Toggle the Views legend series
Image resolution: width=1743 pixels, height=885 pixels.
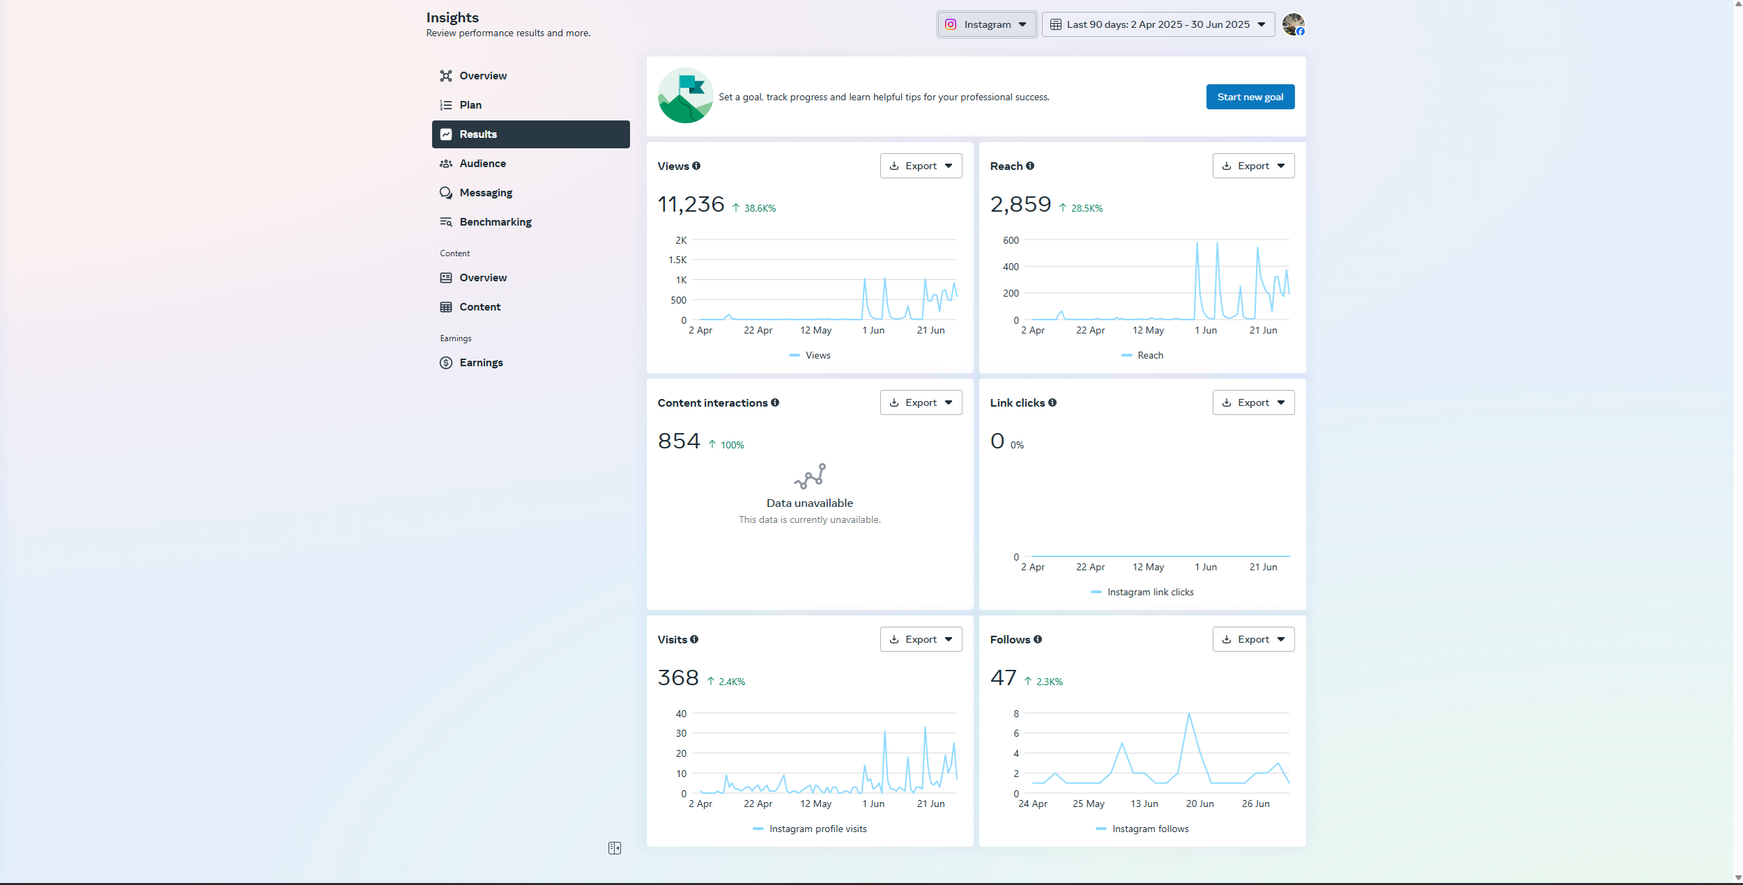coord(817,355)
